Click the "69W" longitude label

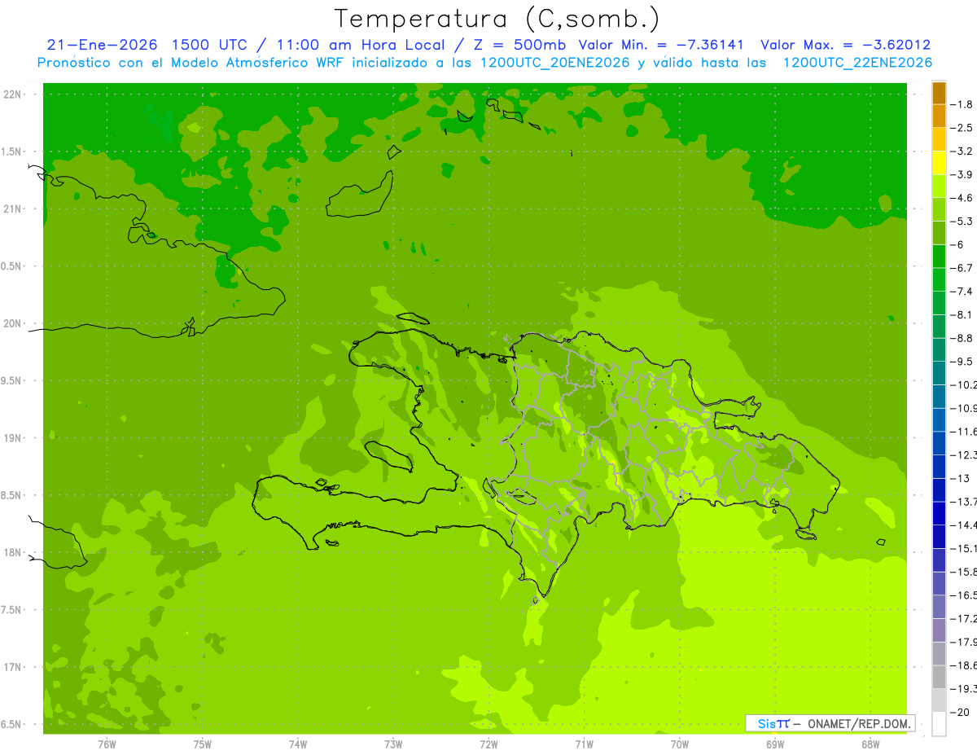tap(774, 744)
